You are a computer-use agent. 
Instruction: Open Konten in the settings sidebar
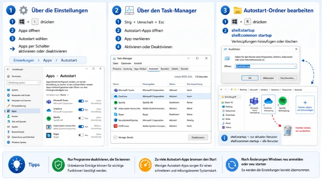(13, 116)
